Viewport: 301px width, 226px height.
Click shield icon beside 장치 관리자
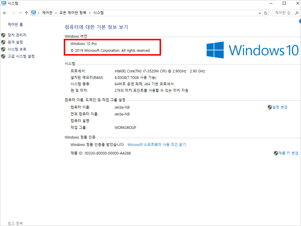coord(3,35)
